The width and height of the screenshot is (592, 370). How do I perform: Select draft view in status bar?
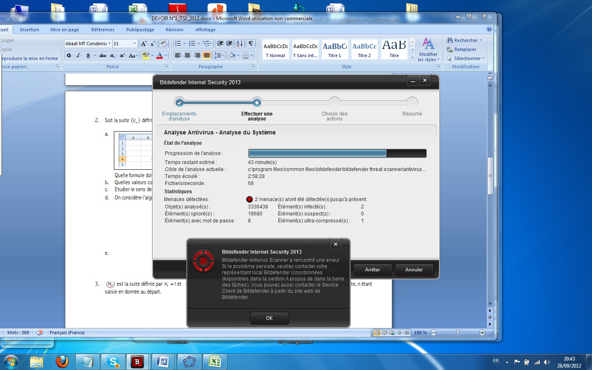click(407, 333)
